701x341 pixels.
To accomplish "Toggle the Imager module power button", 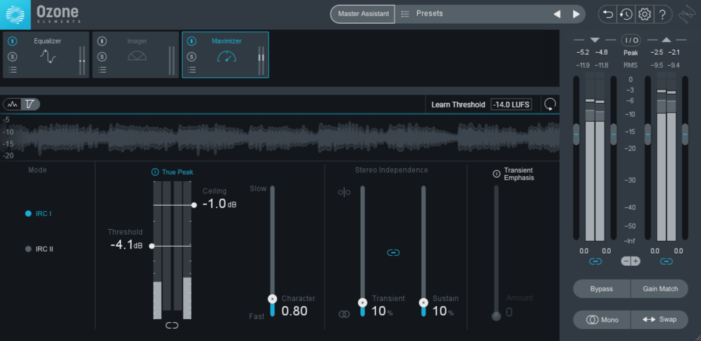I will pyautogui.click(x=103, y=41).
